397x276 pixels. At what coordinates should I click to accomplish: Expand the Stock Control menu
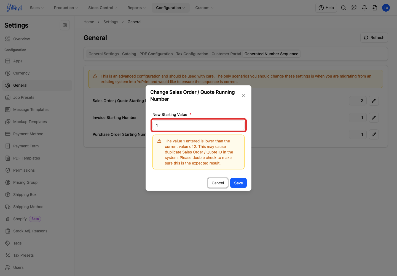click(103, 8)
